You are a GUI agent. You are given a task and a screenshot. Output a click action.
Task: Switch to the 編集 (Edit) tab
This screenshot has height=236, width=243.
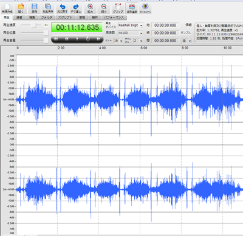[32, 18]
